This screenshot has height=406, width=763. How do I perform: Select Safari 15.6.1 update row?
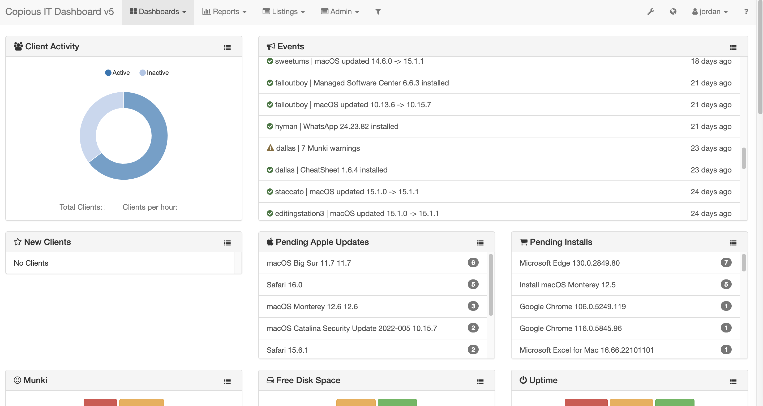[x=373, y=349]
